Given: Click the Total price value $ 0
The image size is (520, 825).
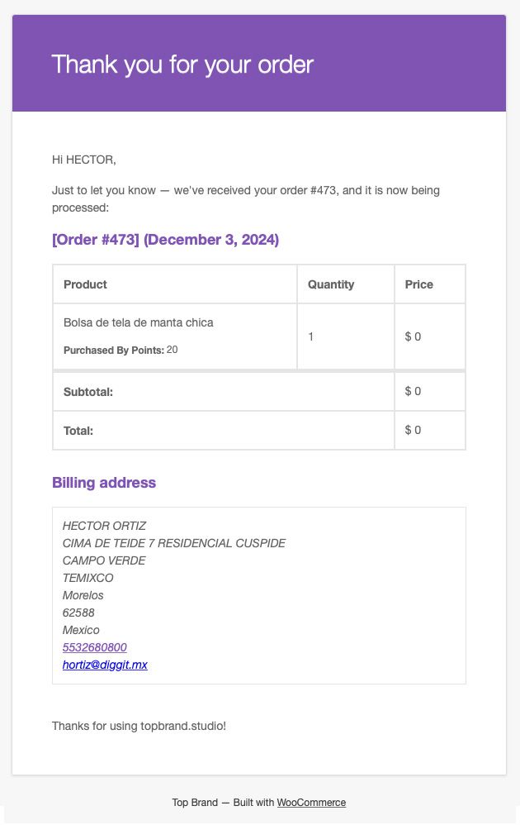Looking at the screenshot, I should point(413,430).
